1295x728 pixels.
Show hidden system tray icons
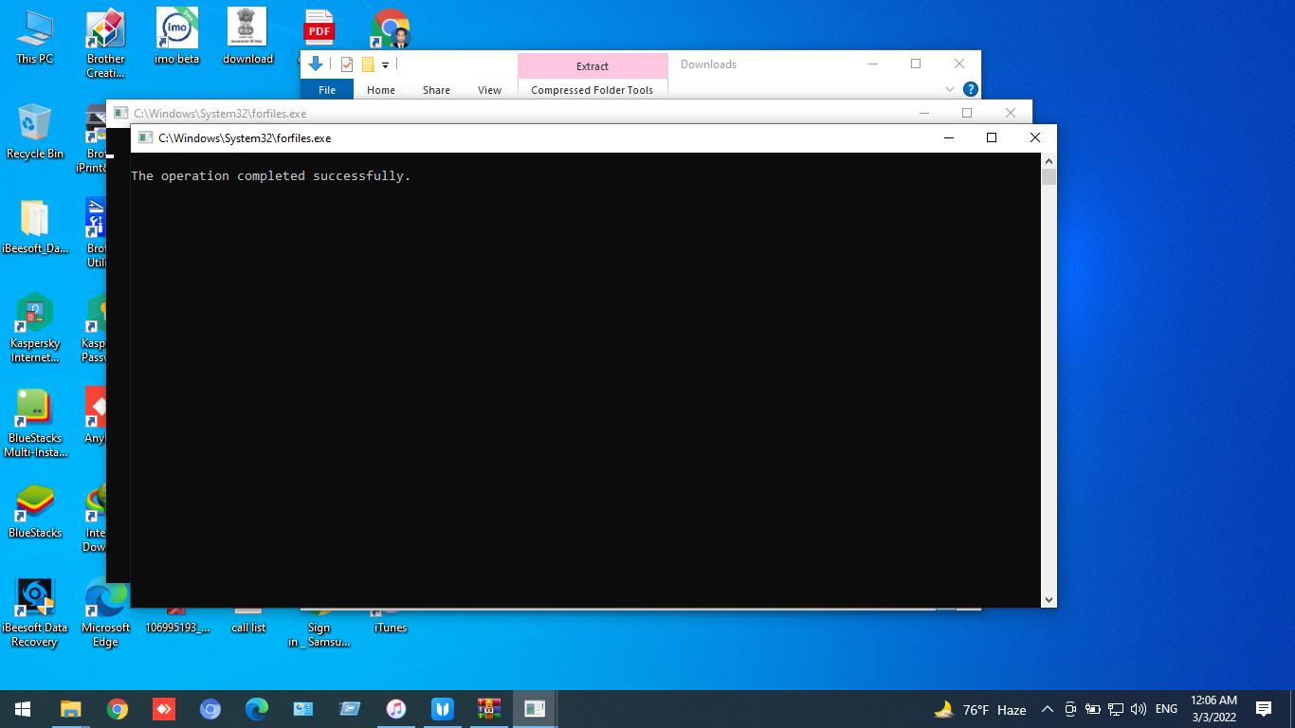point(1047,709)
